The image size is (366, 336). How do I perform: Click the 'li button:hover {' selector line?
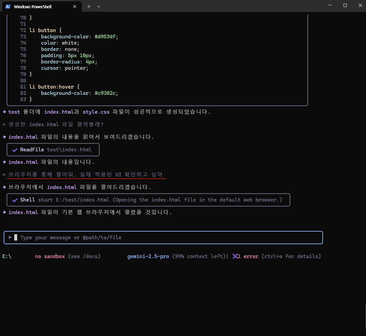pos(54,87)
